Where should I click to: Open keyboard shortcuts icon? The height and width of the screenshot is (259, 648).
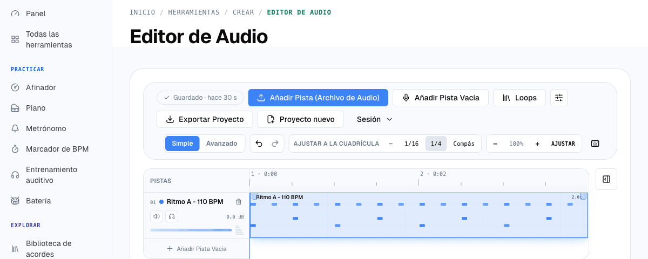[595, 144]
